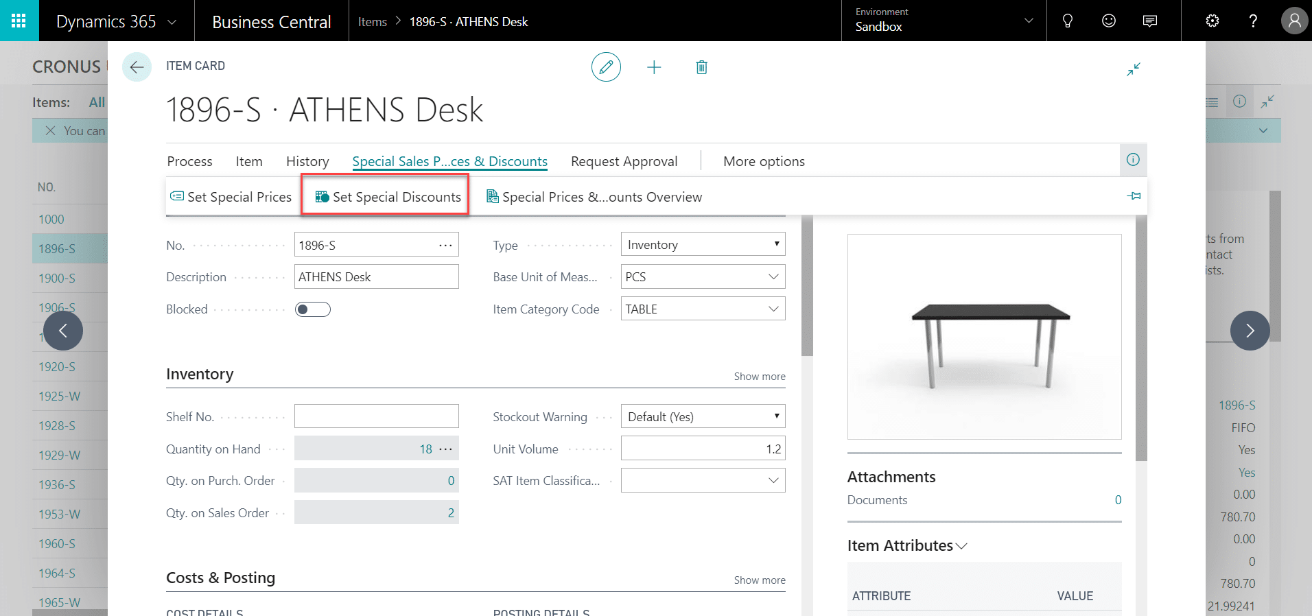The image size is (1312, 616).
Task: Open the Settings gear icon
Action: point(1213,21)
